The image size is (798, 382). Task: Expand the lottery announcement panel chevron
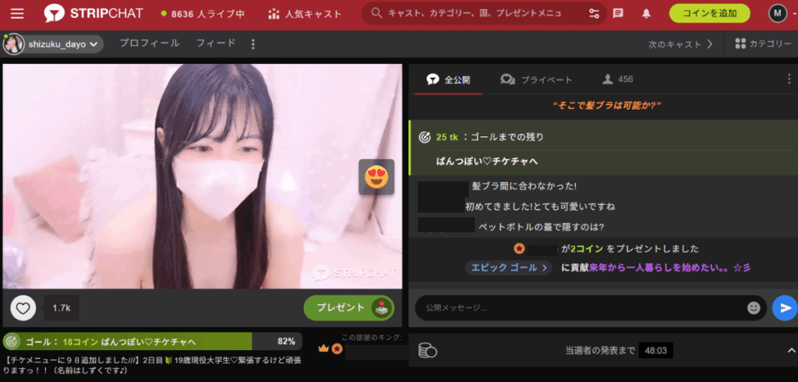pyautogui.click(x=791, y=350)
